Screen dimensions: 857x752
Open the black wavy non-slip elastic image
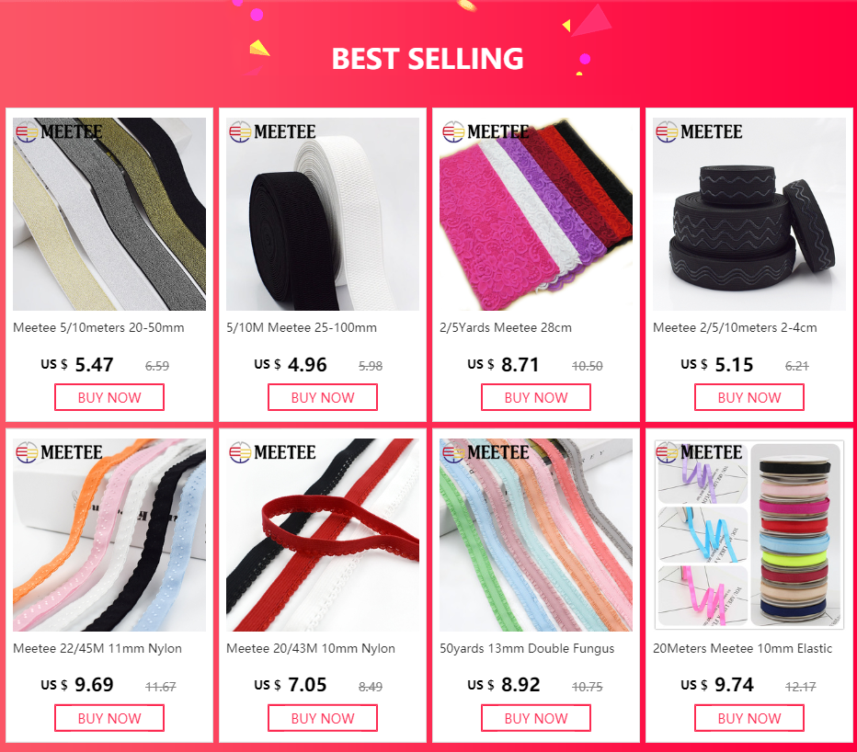(x=749, y=214)
